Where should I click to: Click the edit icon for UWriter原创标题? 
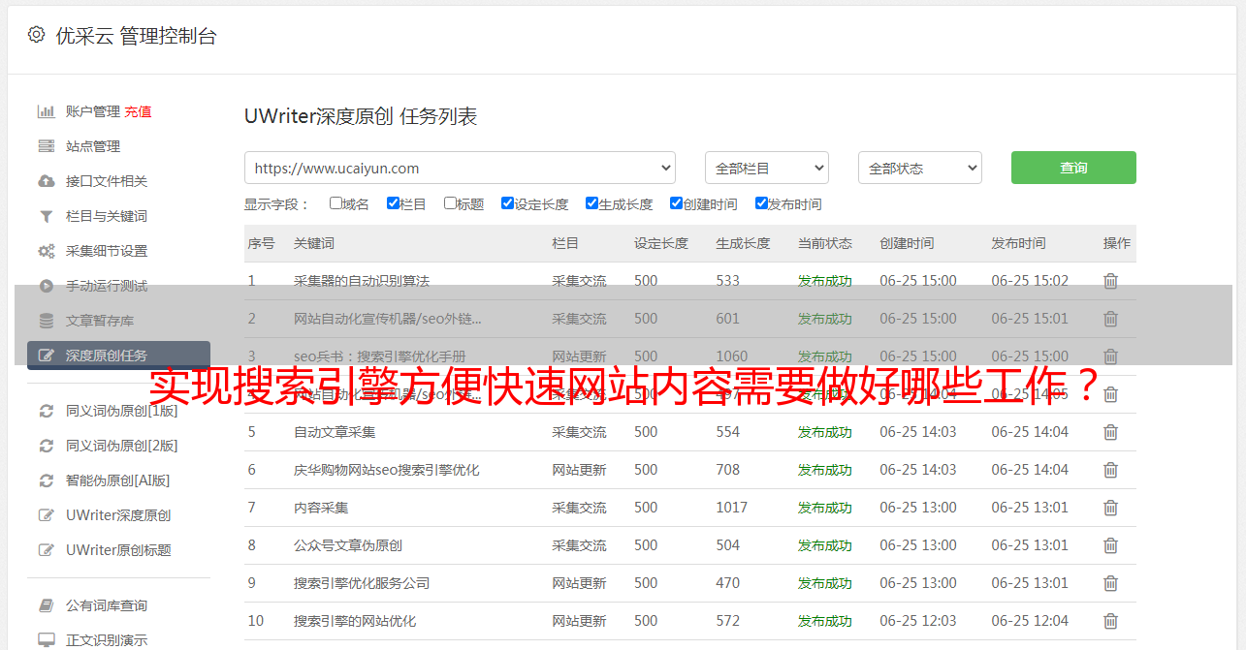tap(47, 550)
